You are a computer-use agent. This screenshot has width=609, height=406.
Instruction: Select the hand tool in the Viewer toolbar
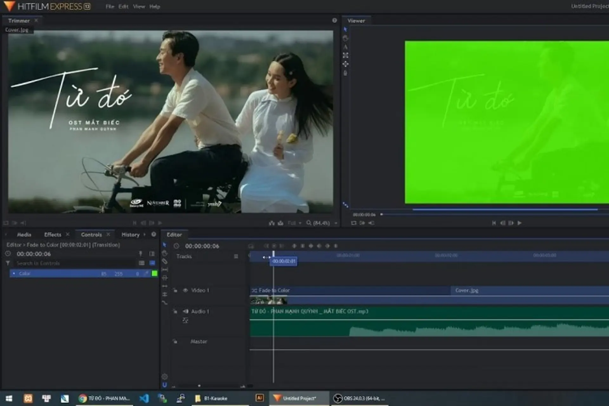(x=345, y=38)
